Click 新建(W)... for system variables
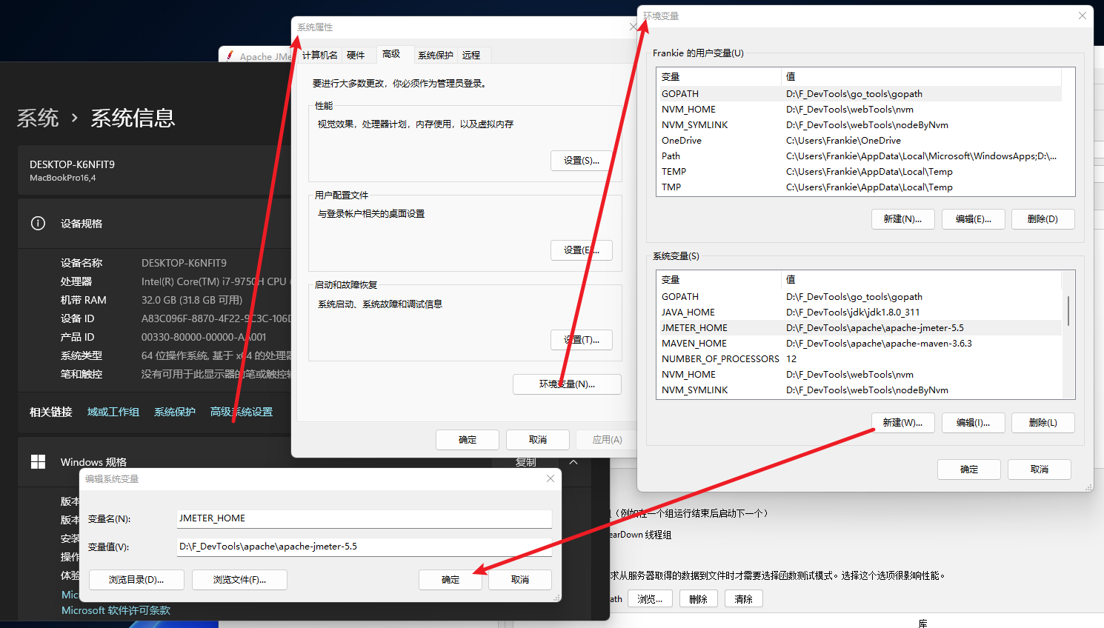The width and height of the screenshot is (1104, 628). point(902,423)
